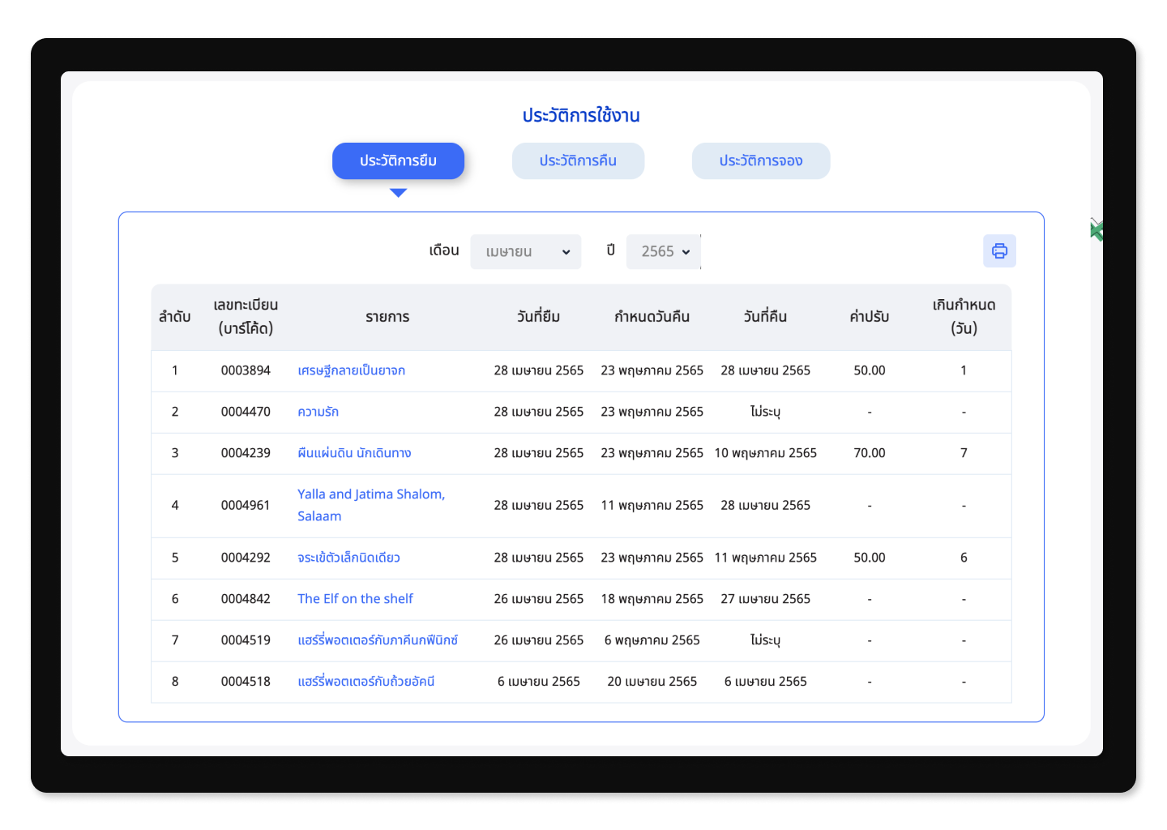The height and width of the screenshot is (830, 1167).
Task: Open book link แฮร์รี่พอตเตอร์กับถ้วยอัคนี
Action: click(365, 682)
